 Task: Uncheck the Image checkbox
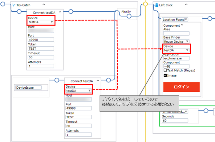tap(165, 75)
